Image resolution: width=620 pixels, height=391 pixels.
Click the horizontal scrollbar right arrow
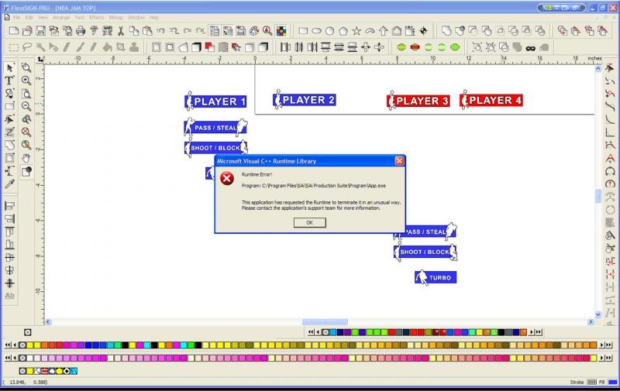(x=591, y=322)
